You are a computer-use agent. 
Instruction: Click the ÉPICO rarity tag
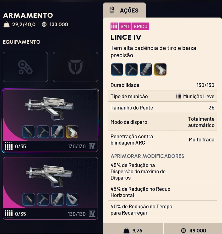coord(141,27)
